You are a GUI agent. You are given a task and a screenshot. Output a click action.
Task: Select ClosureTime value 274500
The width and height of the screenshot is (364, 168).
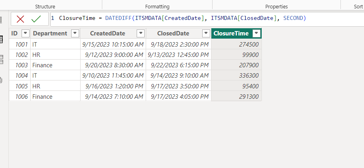click(x=237, y=44)
